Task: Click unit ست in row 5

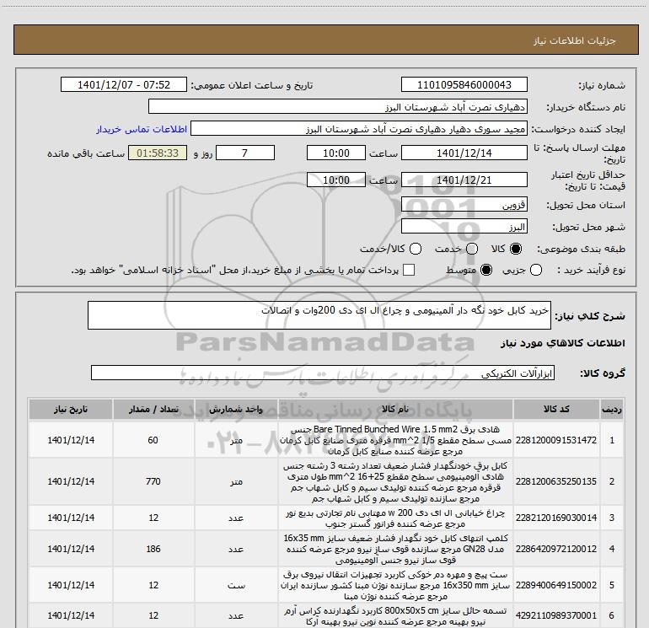Action: [x=236, y=585]
